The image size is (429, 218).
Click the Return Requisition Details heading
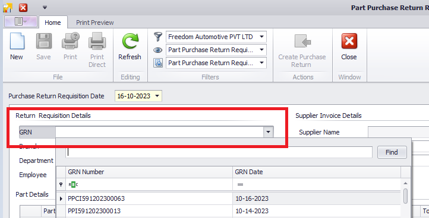pos(53,116)
